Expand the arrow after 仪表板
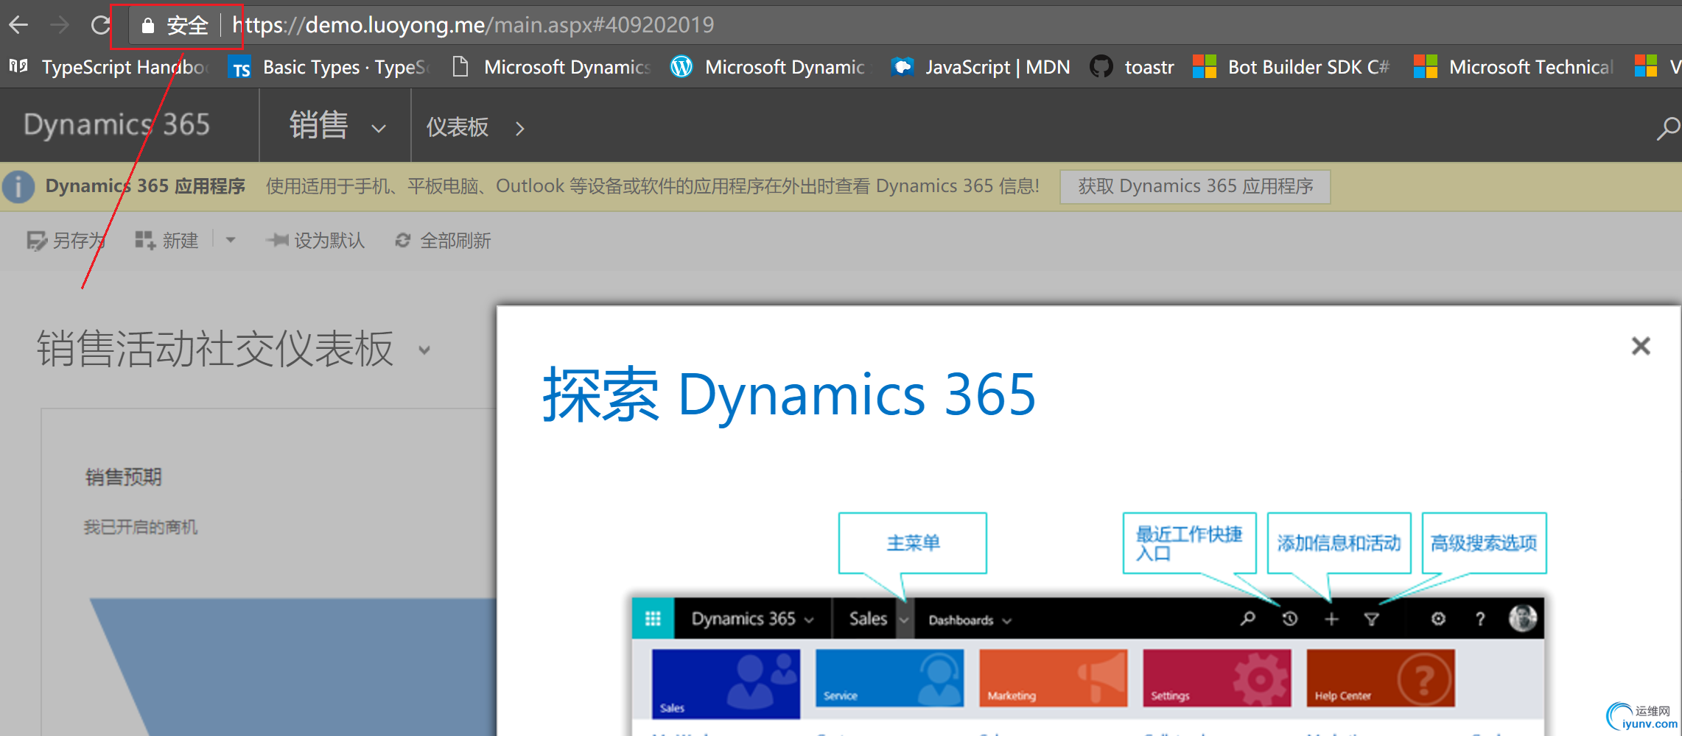Screen dimensions: 1682x736 tap(520, 129)
